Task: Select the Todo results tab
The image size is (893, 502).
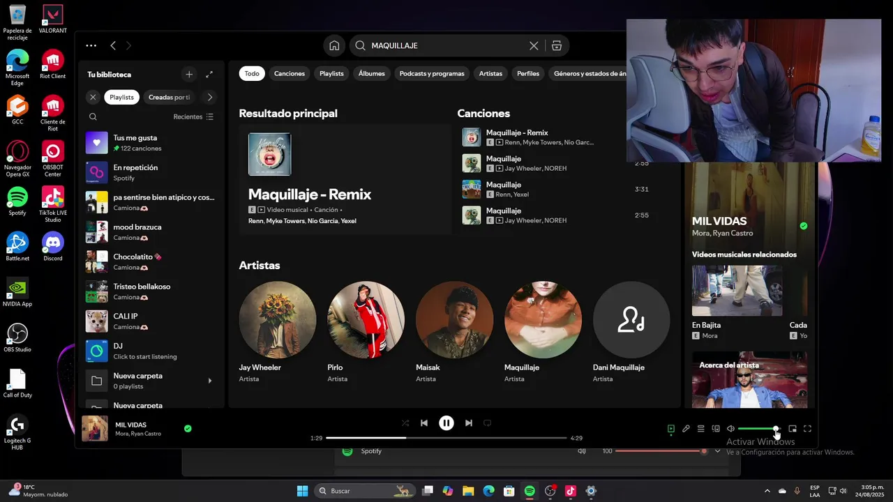Action: (252, 73)
